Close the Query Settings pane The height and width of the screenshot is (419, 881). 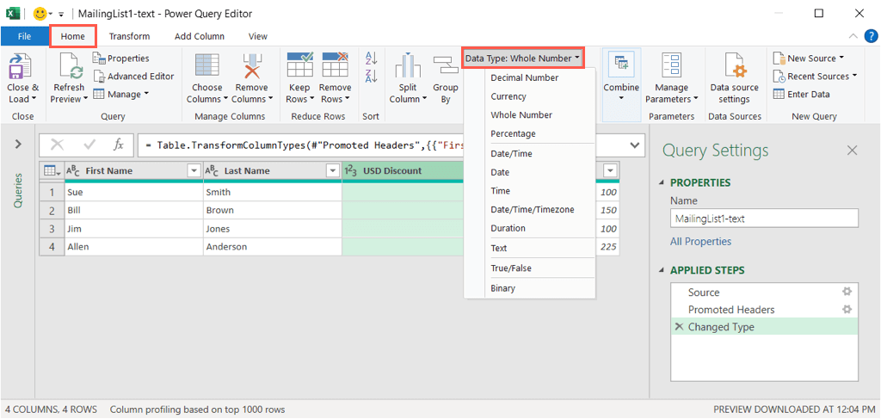[x=853, y=150]
